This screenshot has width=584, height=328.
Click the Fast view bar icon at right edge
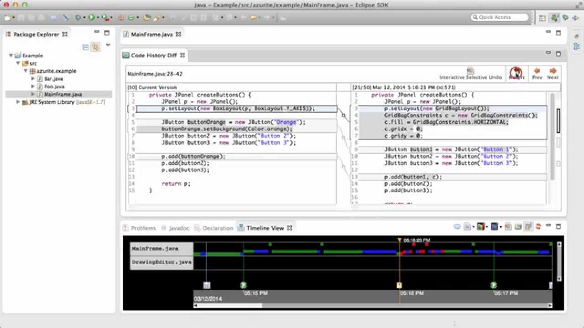tap(577, 36)
